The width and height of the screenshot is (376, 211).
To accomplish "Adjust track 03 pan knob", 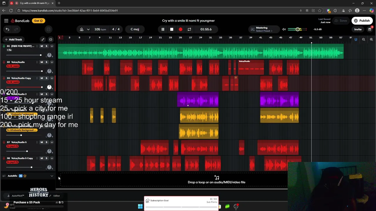I will click(x=49, y=87).
